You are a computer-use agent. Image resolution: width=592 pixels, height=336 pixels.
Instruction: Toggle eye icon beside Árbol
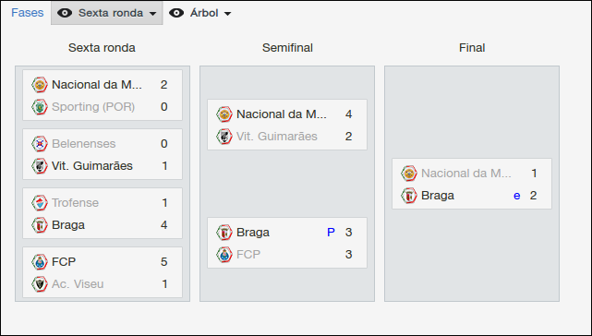[x=176, y=13]
